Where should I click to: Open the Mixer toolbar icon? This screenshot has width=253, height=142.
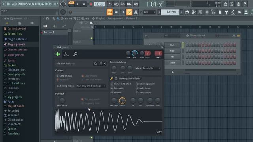click(207, 12)
